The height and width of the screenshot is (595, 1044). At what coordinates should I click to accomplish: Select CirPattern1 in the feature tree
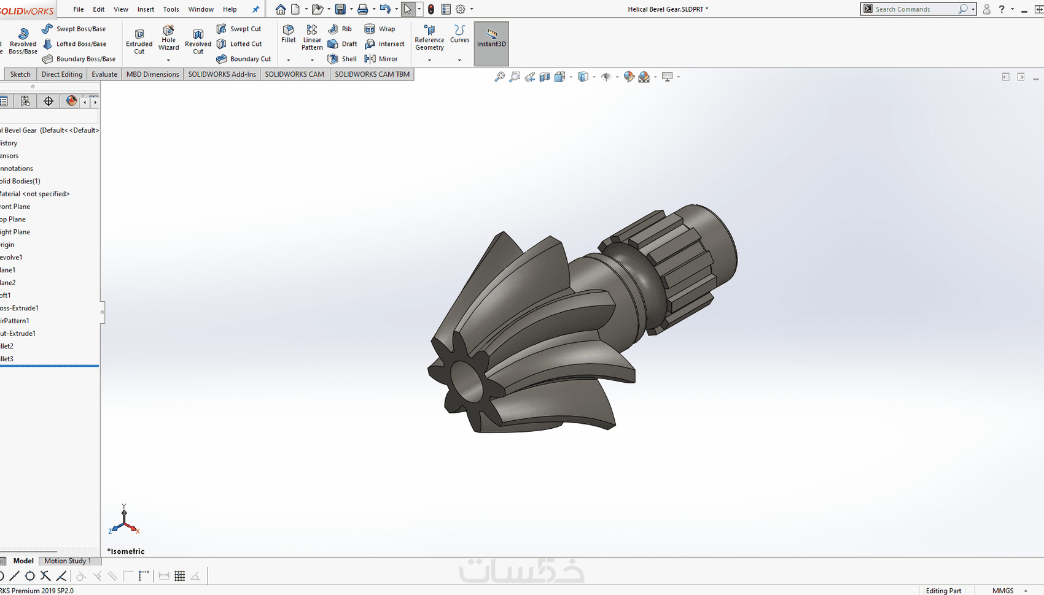point(15,321)
